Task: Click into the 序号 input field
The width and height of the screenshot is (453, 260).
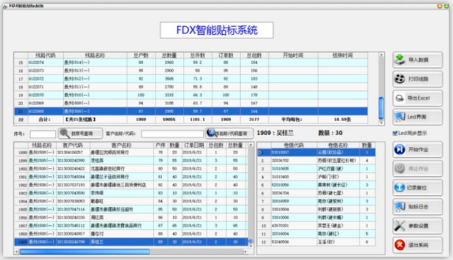Action: [43, 134]
